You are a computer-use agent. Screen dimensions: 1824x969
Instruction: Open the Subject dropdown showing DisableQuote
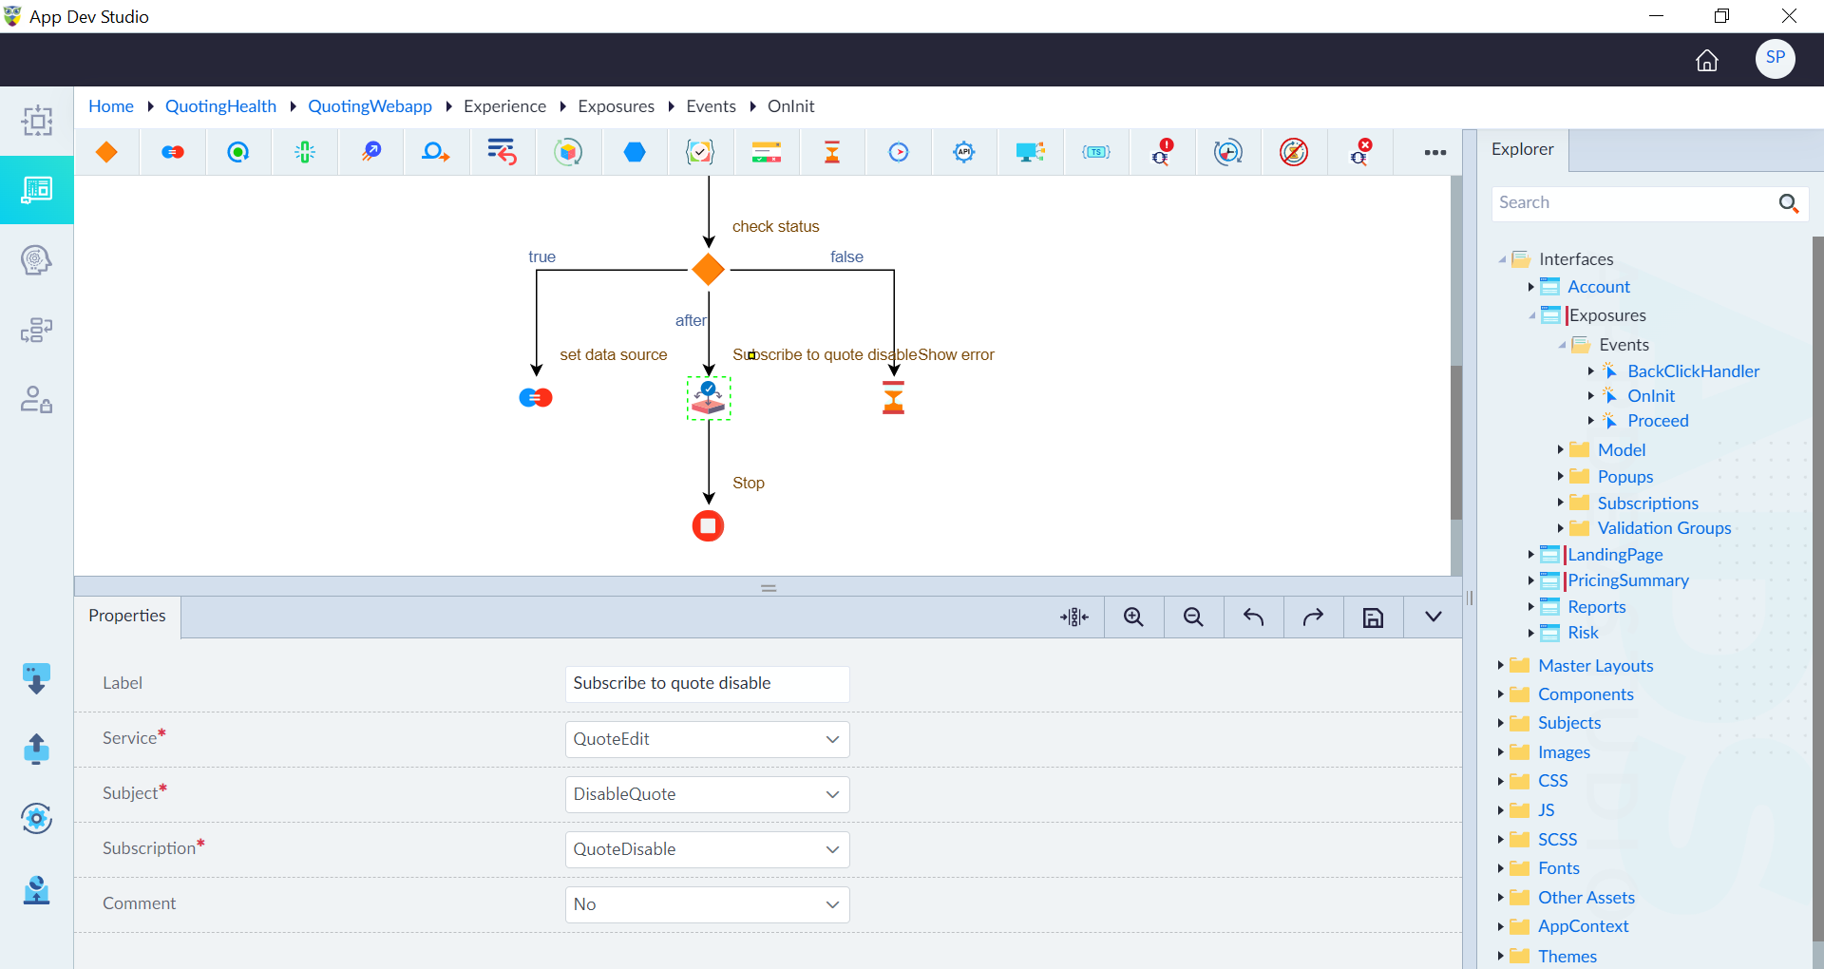707,794
